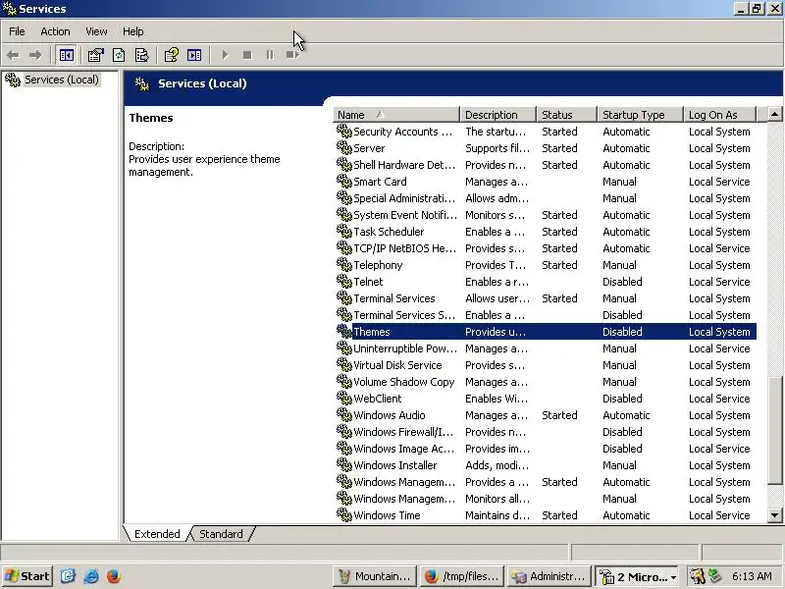
Task: Click the gear icon of Themes service
Action: [x=344, y=331]
